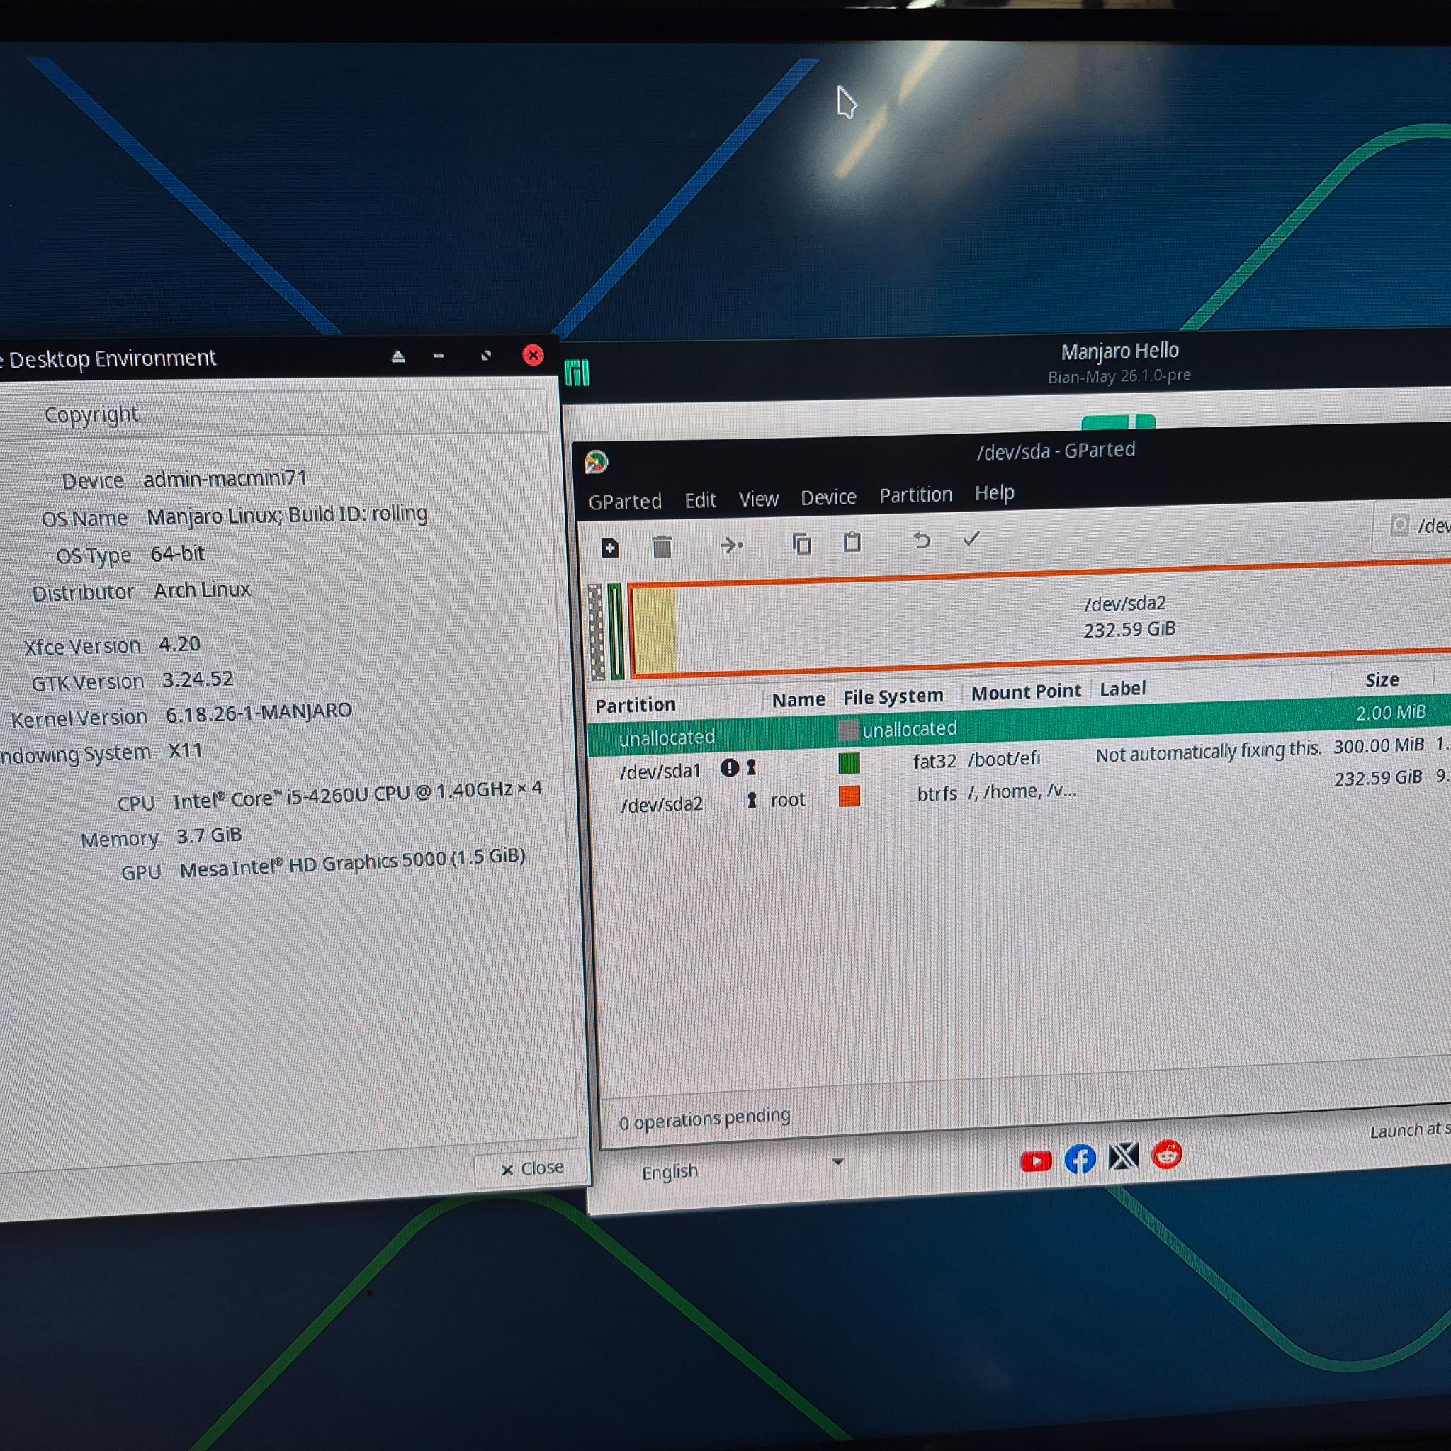This screenshot has width=1451, height=1451.
Task: Click the gray unallocated swatch in table
Action: 848,730
